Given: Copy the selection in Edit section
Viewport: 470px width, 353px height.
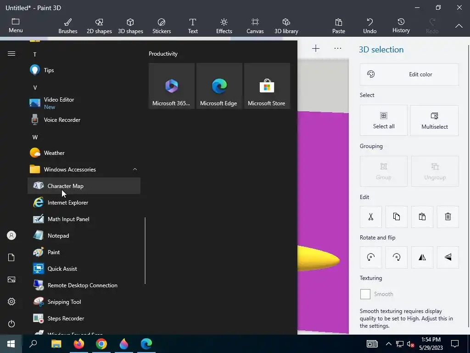Looking at the screenshot, I should pos(396,217).
